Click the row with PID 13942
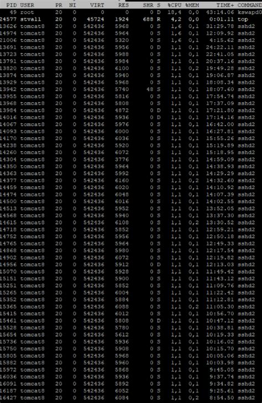The height and width of the screenshot is (403, 262). pos(131,89)
